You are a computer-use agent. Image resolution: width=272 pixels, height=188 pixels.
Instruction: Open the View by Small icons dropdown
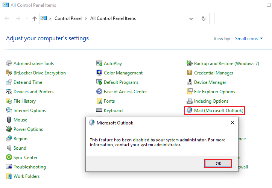coord(249,39)
